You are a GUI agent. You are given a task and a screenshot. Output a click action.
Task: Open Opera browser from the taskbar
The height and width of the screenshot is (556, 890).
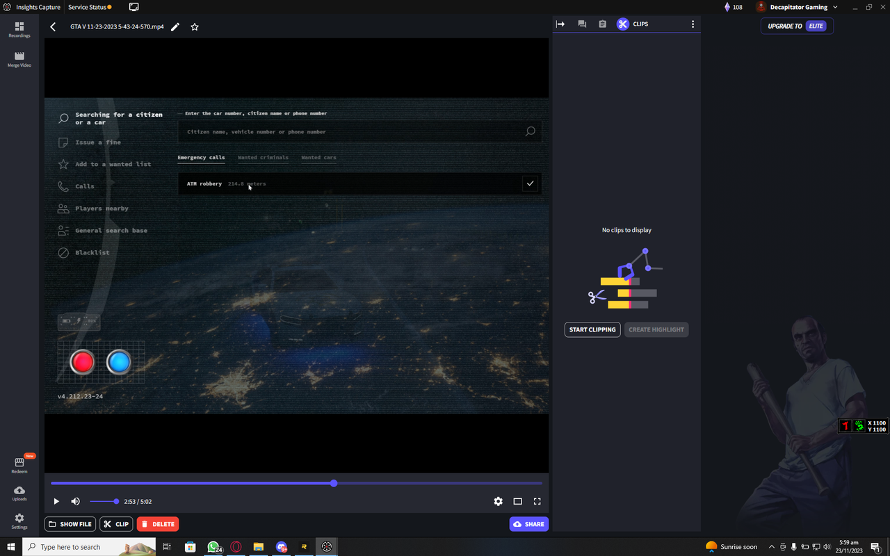236,547
